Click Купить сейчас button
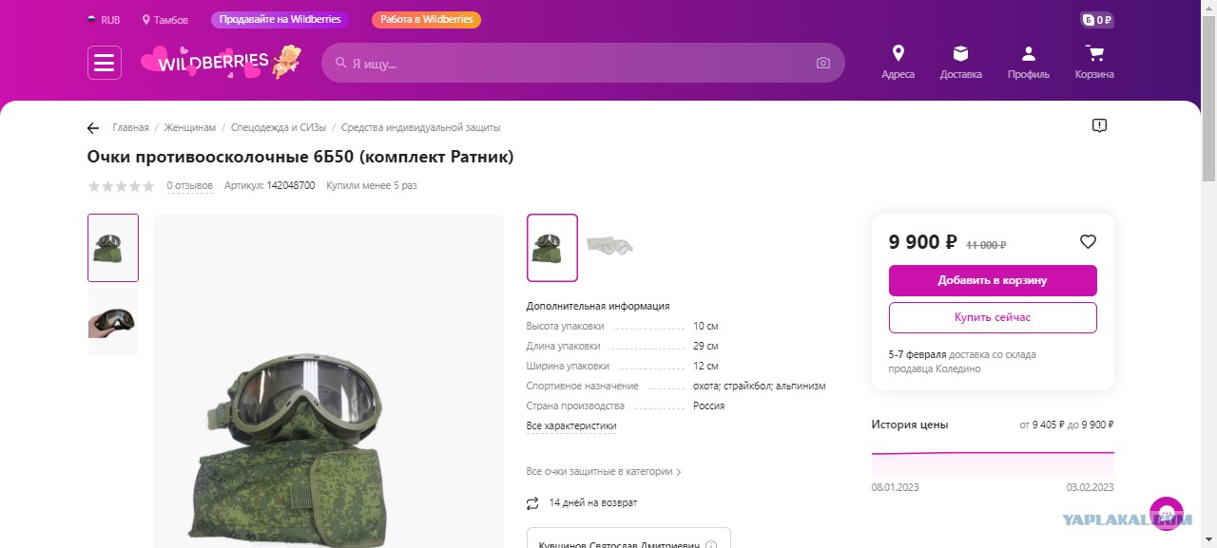 point(993,317)
